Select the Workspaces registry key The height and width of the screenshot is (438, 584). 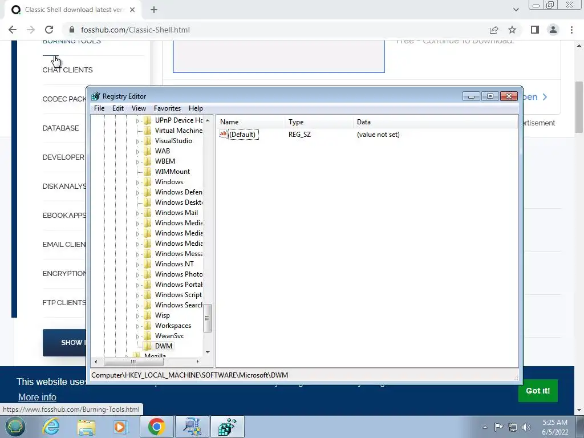click(173, 326)
